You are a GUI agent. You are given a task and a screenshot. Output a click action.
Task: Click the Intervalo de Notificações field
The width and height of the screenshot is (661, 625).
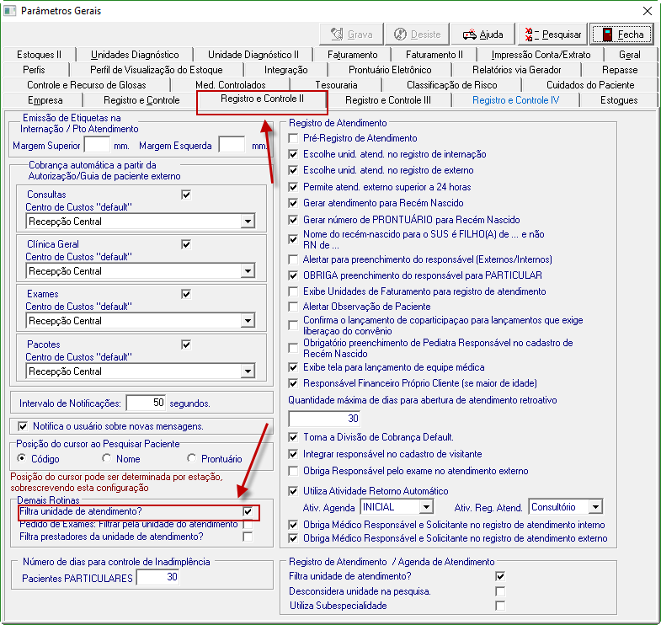point(146,403)
